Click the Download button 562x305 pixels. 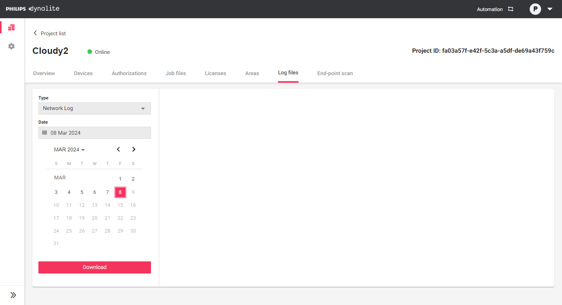coord(94,267)
